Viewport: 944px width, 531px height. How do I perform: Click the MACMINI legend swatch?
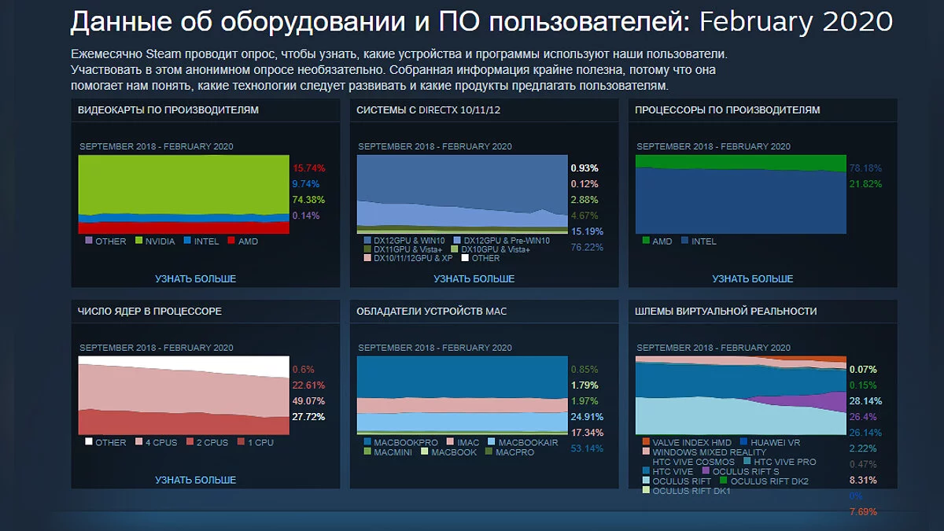coord(367,452)
